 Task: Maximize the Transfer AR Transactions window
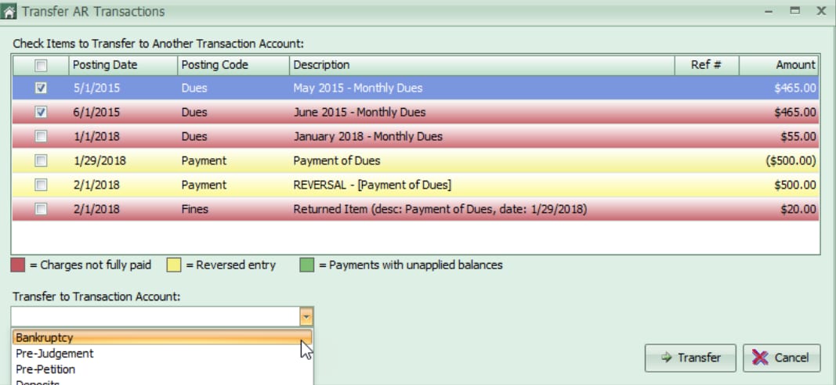click(x=795, y=11)
